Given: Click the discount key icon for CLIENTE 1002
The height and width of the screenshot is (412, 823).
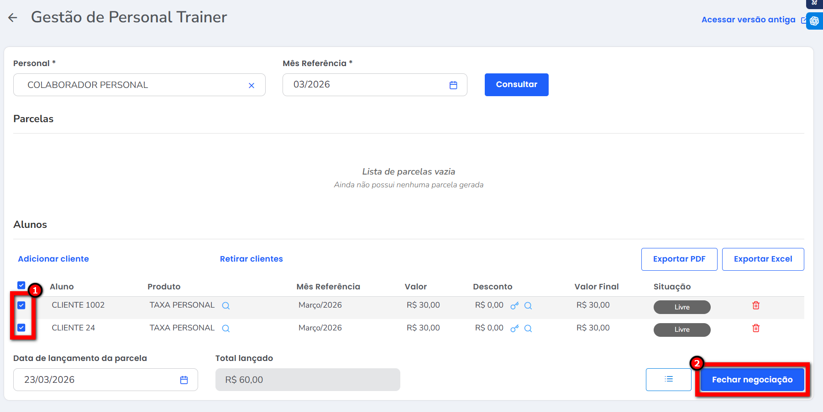Looking at the screenshot, I should [x=514, y=306].
